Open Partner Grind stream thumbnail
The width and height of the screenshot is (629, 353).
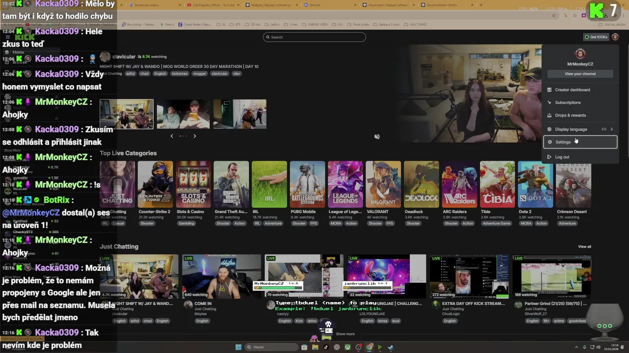tap(552, 277)
